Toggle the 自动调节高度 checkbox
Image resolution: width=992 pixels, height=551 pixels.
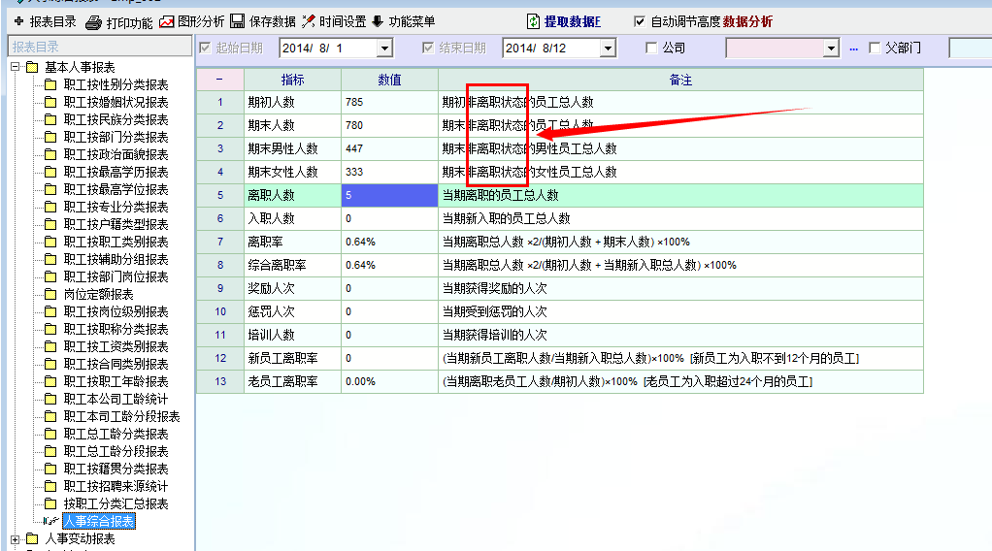[639, 21]
